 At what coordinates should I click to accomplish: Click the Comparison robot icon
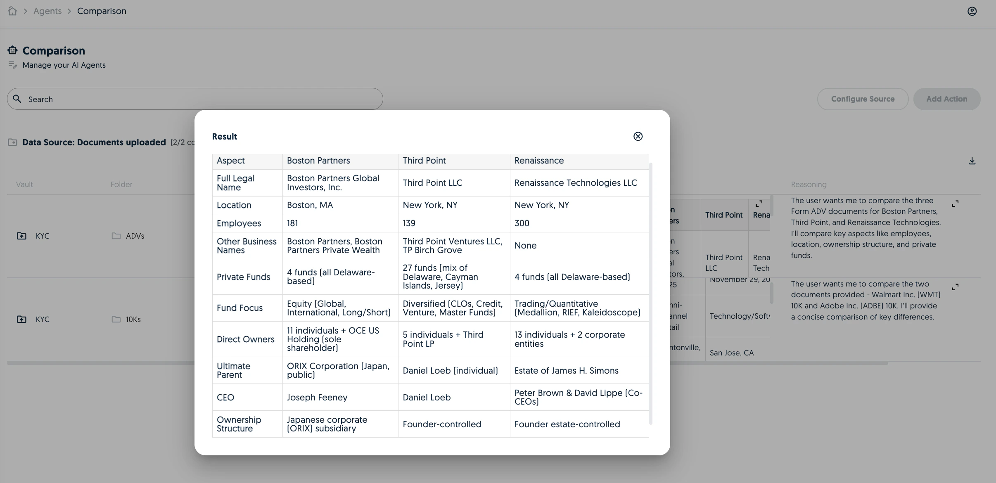tap(12, 50)
